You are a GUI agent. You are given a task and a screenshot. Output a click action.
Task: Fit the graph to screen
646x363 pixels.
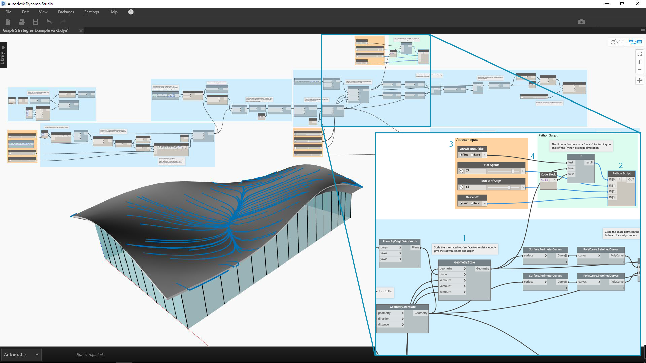click(x=640, y=53)
